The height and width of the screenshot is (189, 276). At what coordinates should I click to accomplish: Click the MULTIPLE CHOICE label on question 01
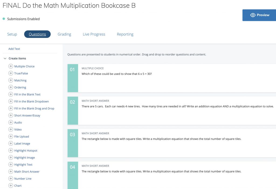pos(93,68)
